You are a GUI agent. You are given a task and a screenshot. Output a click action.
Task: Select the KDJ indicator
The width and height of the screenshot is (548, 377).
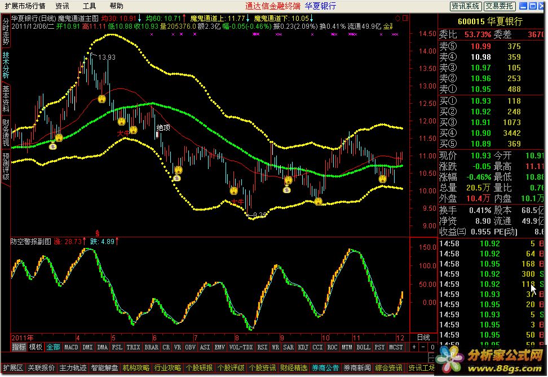pos(303,347)
